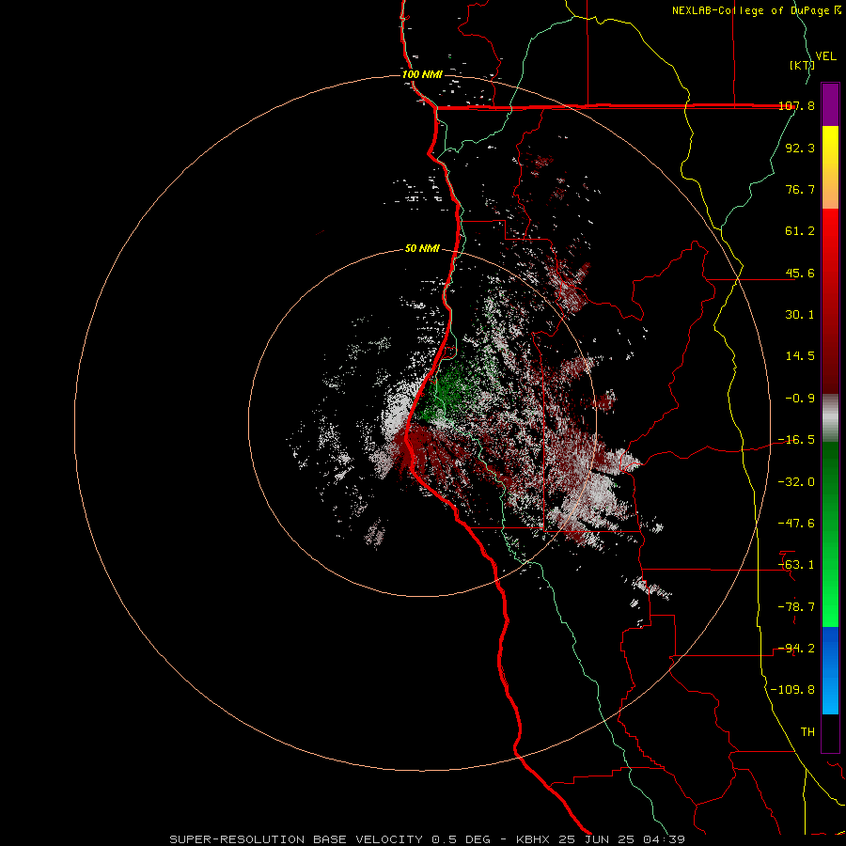846x846 pixels.
Task: Select the -94.2 legend value
Action: tap(796, 649)
